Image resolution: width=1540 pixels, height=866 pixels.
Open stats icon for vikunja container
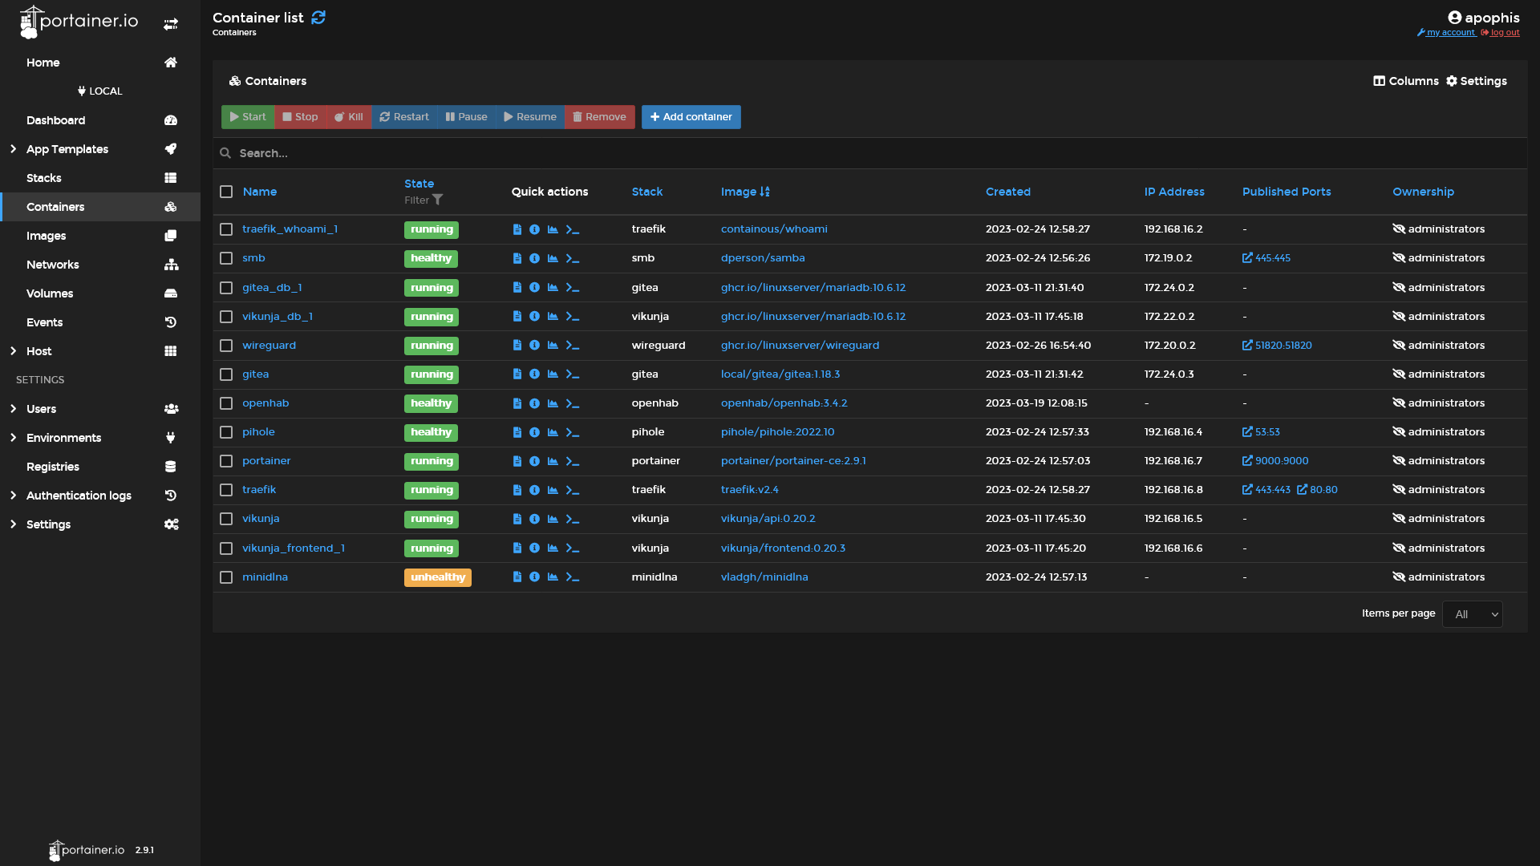tap(553, 519)
